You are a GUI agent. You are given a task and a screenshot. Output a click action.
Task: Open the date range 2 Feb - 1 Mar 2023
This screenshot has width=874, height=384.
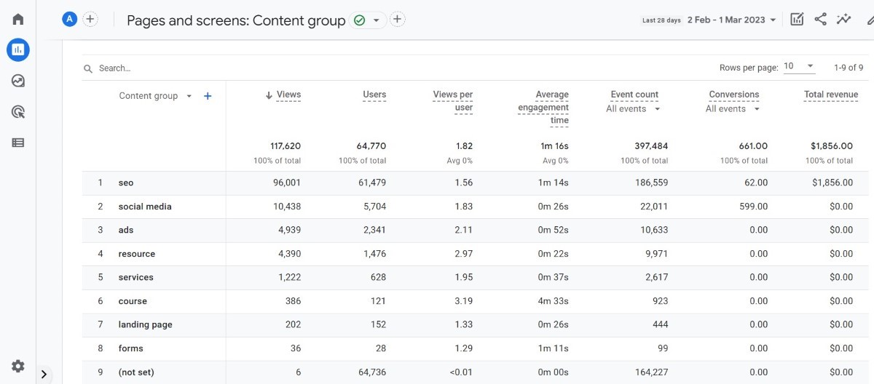pyautogui.click(x=732, y=20)
